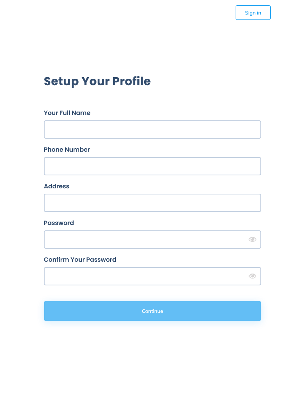Click the Sign in button

253,13
